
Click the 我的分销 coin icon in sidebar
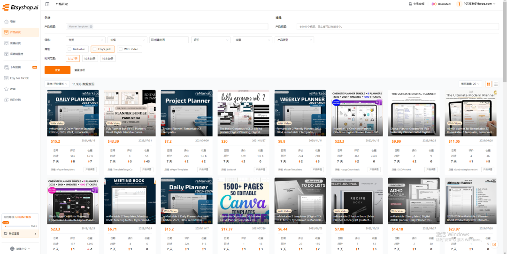[7, 100]
